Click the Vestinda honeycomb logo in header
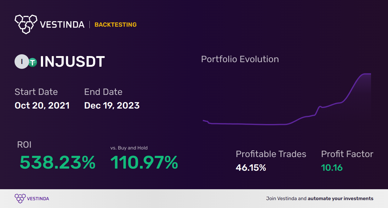 coord(26,24)
